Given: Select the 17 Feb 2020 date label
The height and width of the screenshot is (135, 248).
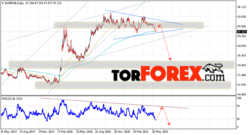Looking at the screenshot, I should pos(65,132).
